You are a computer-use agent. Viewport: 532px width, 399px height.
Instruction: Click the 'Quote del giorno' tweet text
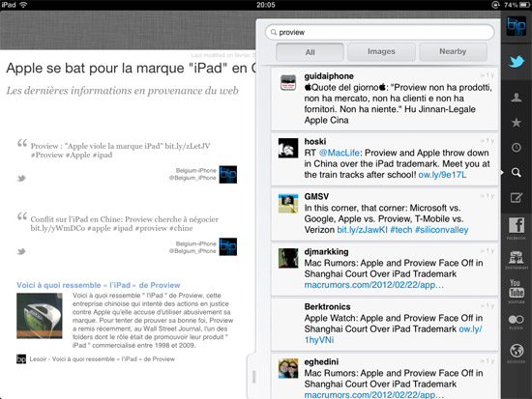[x=398, y=103]
